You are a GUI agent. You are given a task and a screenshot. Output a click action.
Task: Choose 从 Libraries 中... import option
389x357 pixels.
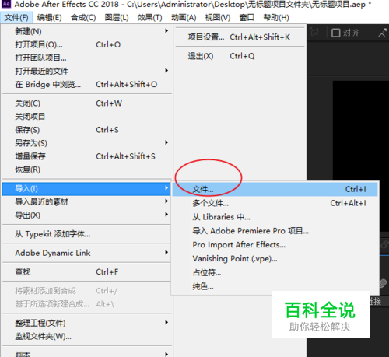[x=275, y=217]
